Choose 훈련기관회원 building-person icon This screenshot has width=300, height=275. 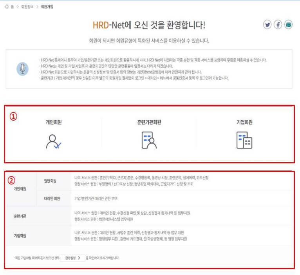click(149, 140)
